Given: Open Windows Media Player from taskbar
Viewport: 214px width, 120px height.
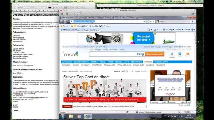Looking at the screenshot, I should point(79,116).
